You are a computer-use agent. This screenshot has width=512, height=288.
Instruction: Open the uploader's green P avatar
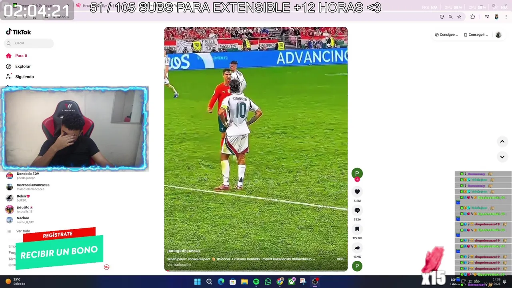(x=357, y=173)
